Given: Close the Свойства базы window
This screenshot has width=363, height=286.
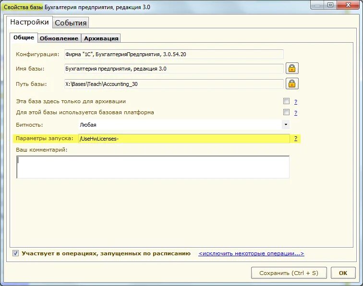Looking at the screenshot, I should (348, 5).
